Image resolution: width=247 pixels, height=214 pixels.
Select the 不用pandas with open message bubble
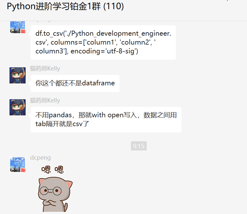point(106,119)
